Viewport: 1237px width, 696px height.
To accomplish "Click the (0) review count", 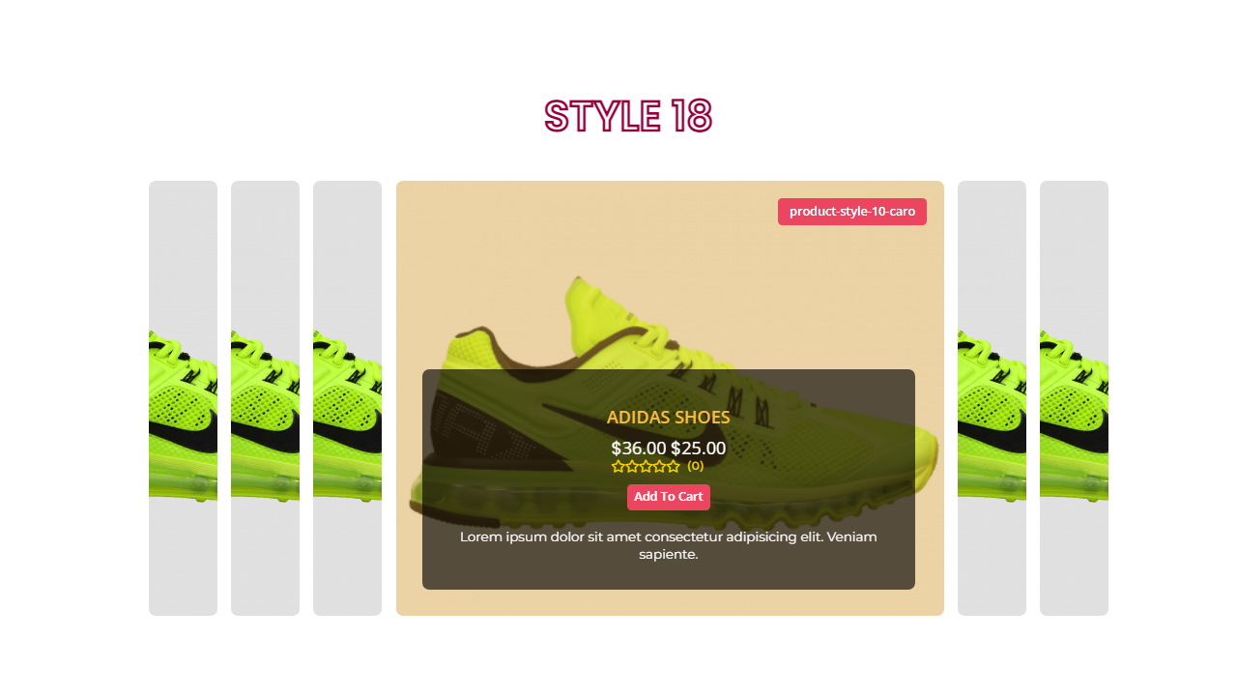I will [x=696, y=466].
